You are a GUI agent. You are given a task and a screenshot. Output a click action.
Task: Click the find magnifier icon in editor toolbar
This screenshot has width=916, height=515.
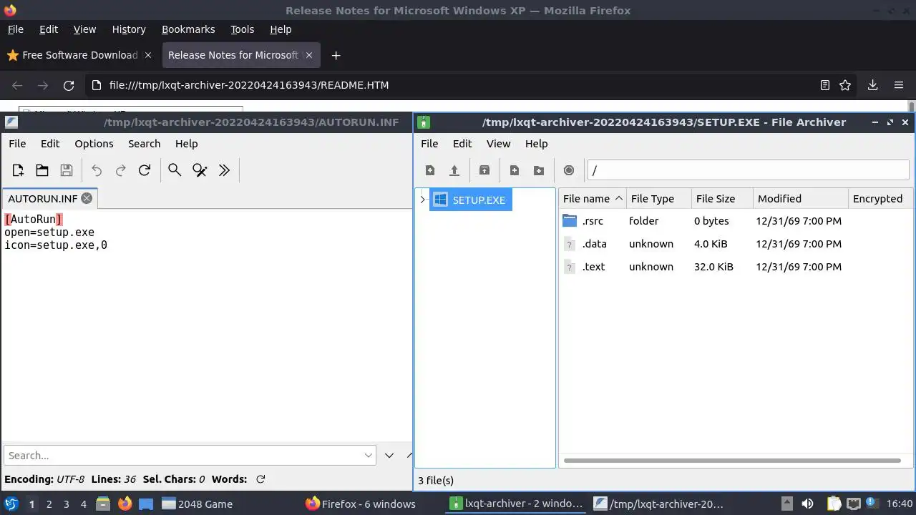point(175,170)
